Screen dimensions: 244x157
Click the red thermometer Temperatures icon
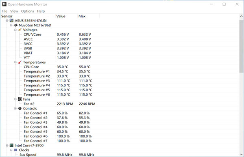[x=20, y=62]
